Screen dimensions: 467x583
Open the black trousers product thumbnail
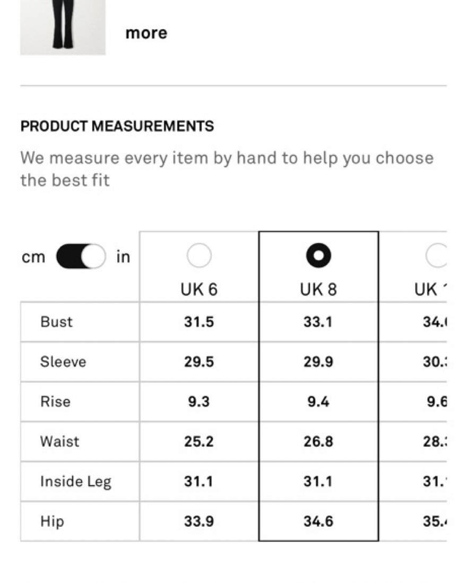(63, 27)
